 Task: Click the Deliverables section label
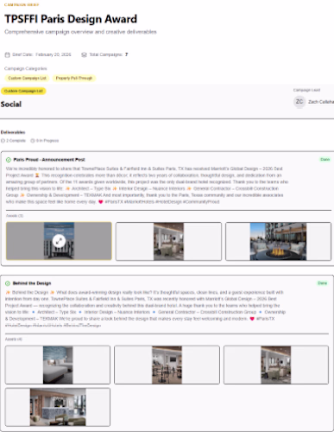pos(13,132)
